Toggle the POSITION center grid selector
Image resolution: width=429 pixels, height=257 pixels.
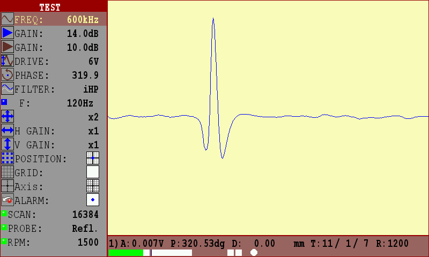[93, 158]
